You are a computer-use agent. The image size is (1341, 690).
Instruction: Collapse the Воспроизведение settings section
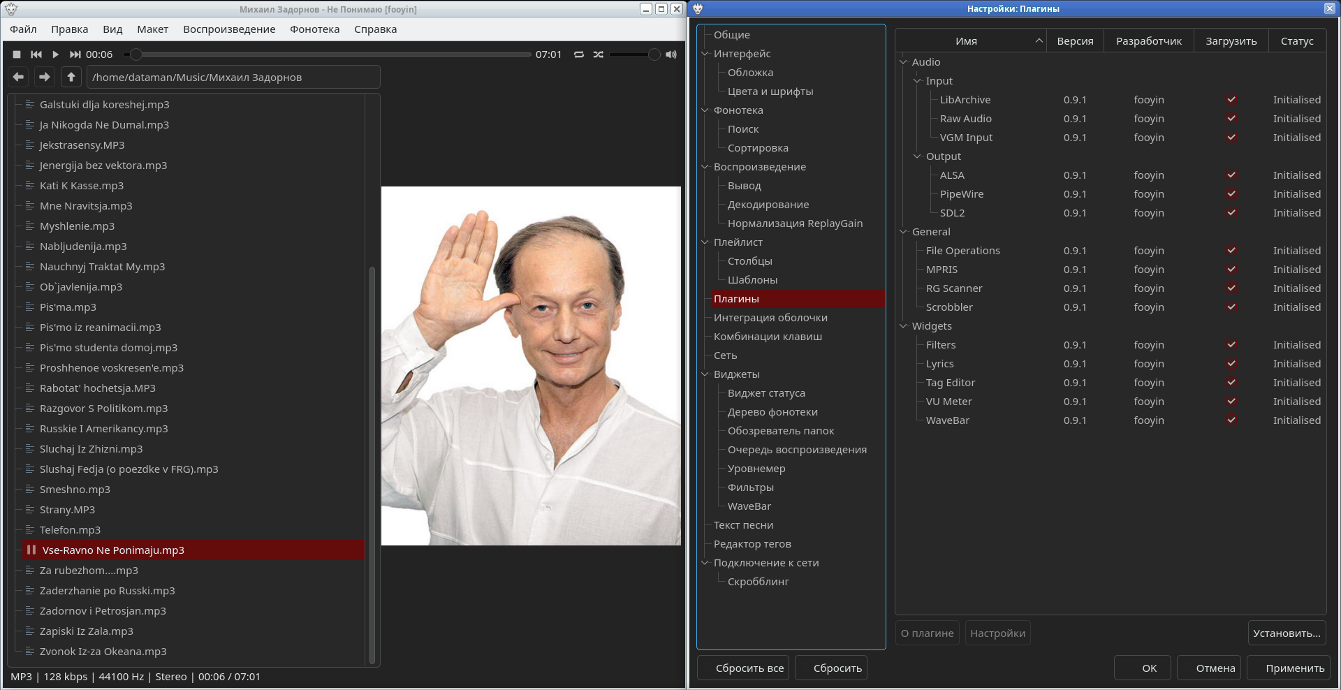click(x=705, y=167)
